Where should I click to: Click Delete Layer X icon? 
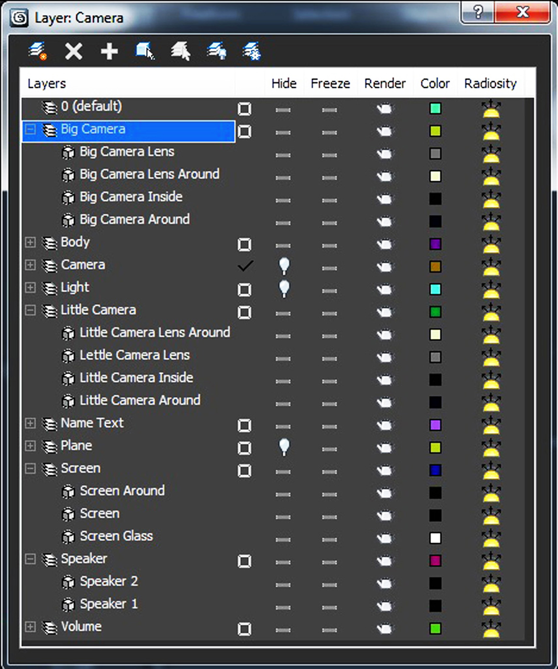click(x=74, y=51)
